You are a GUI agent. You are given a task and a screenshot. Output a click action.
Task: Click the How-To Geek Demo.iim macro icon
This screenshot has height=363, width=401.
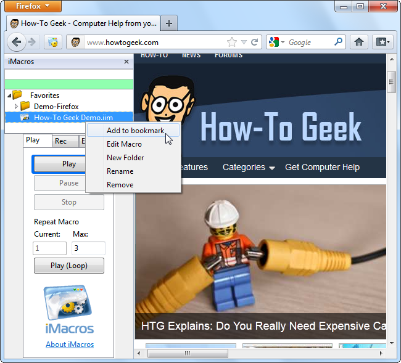25,117
